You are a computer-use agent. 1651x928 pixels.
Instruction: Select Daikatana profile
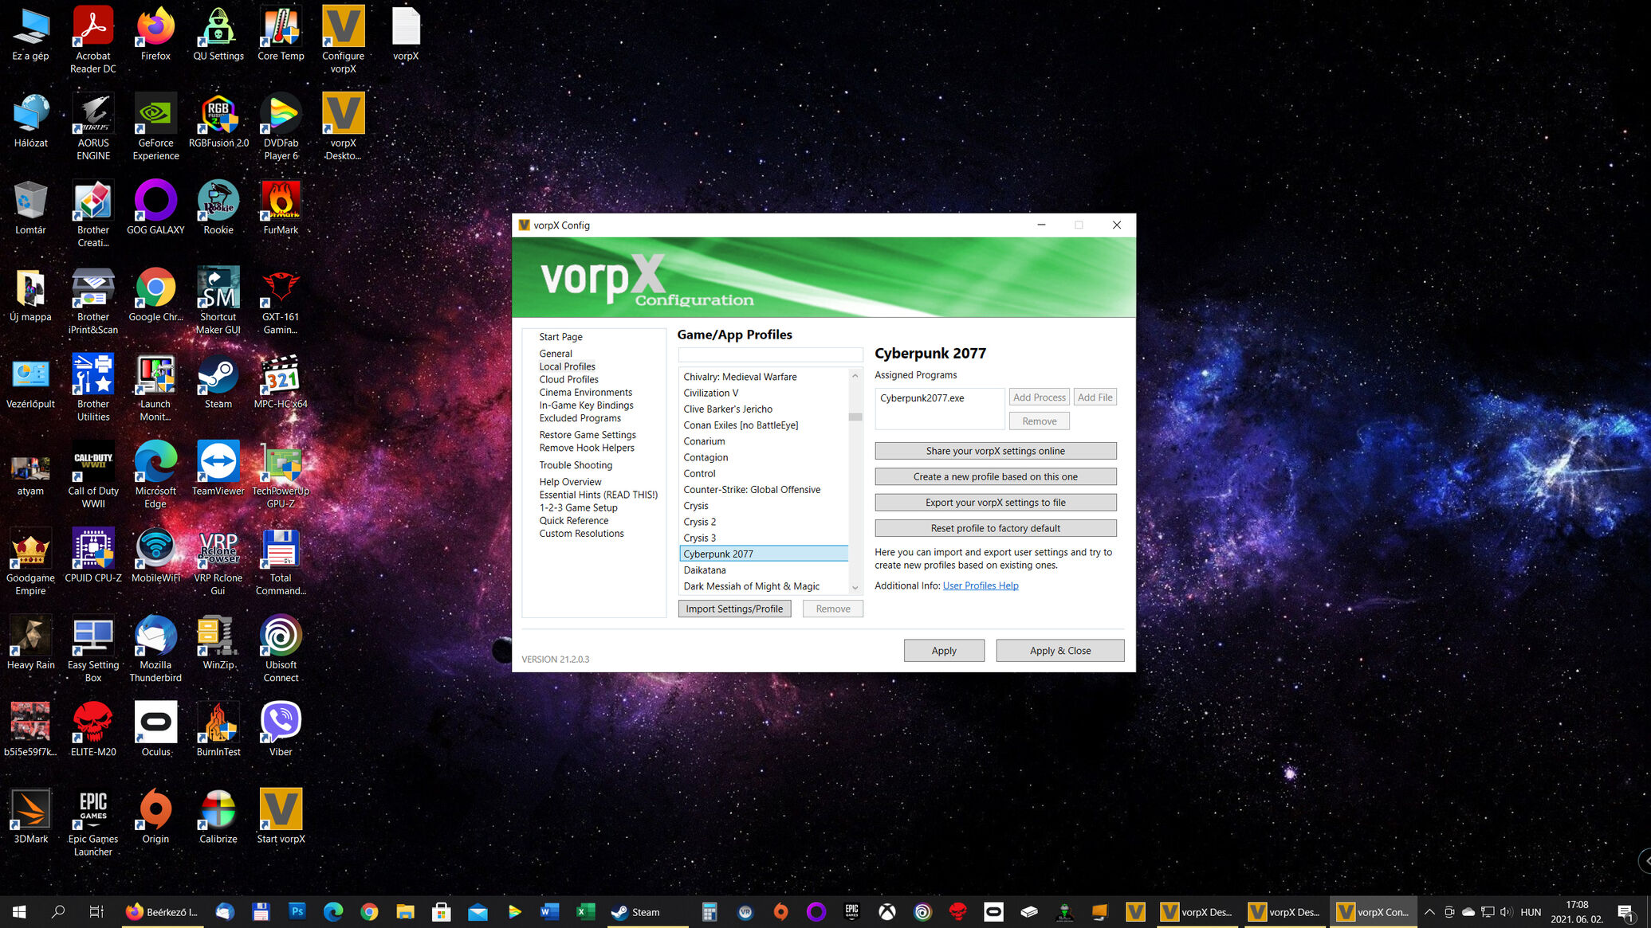764,570
